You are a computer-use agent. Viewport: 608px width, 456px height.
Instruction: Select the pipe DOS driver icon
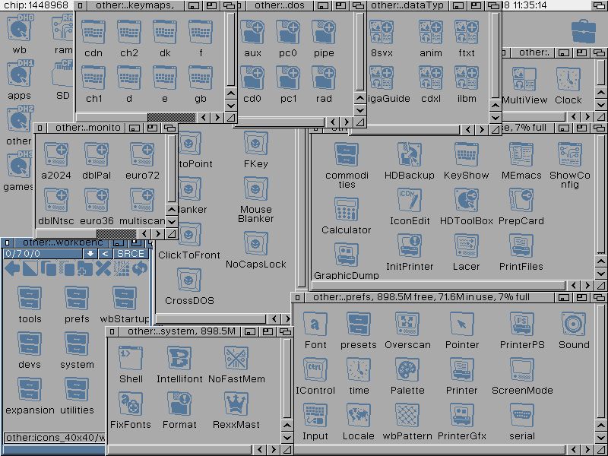pyautogui.click(x=324, y=33)
